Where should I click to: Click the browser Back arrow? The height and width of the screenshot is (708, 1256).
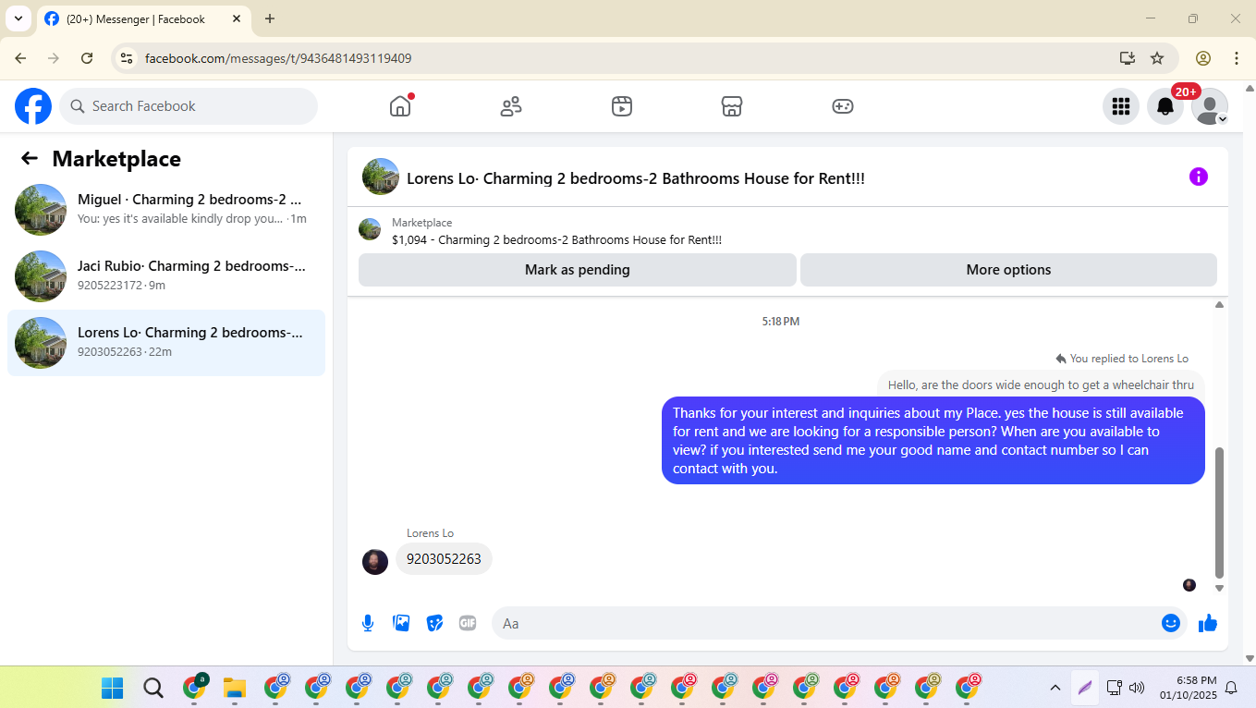pos(20,58)
